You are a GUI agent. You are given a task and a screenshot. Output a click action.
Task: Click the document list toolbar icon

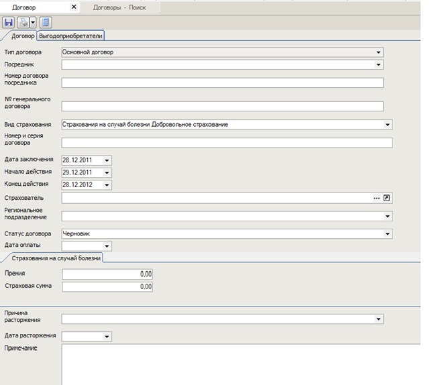tap(46, 22)
